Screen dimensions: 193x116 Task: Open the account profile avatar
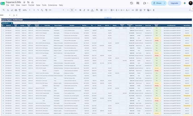(x=190, y=3)
